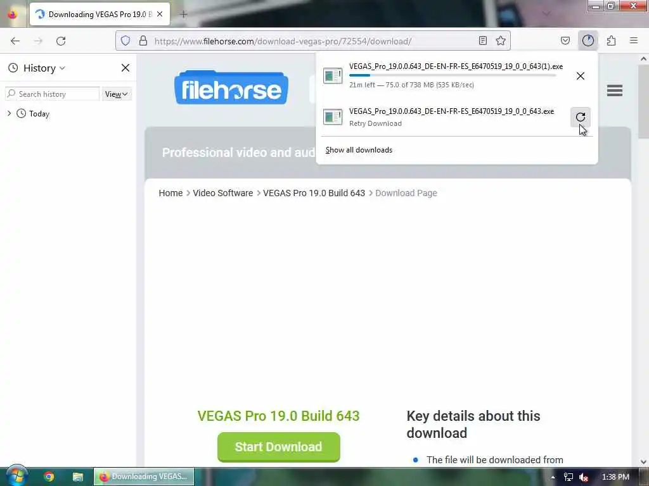Open the tracking protection shield icon
This screenshot has height=486, width=649.
point(125,41)
